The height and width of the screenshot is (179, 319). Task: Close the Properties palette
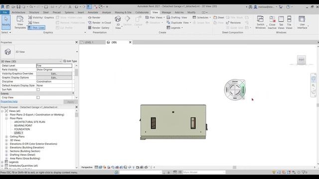(76, 42)
